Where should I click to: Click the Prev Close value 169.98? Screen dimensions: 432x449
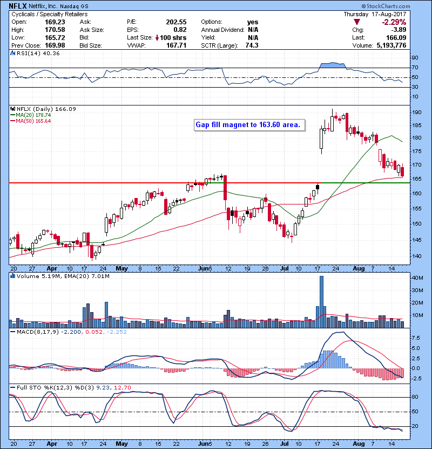point(55,45)
